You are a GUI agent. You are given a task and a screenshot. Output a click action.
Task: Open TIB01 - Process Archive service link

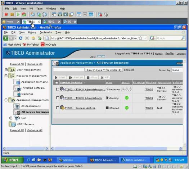pyautogui.click(x=80, y=108)
